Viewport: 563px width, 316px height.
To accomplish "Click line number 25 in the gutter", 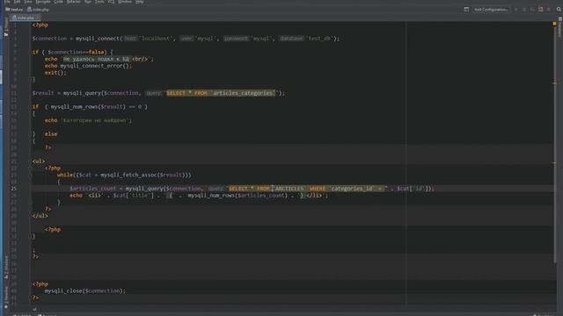I will pyautogui.click(x=14, y=189).
